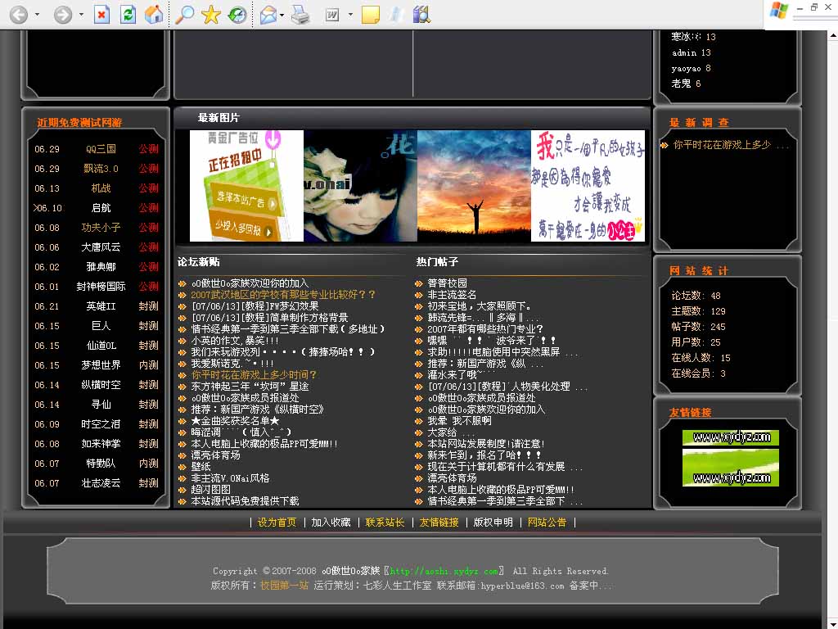
Task: Click the Windows flag logo in top corner
Action: [778, 11]
